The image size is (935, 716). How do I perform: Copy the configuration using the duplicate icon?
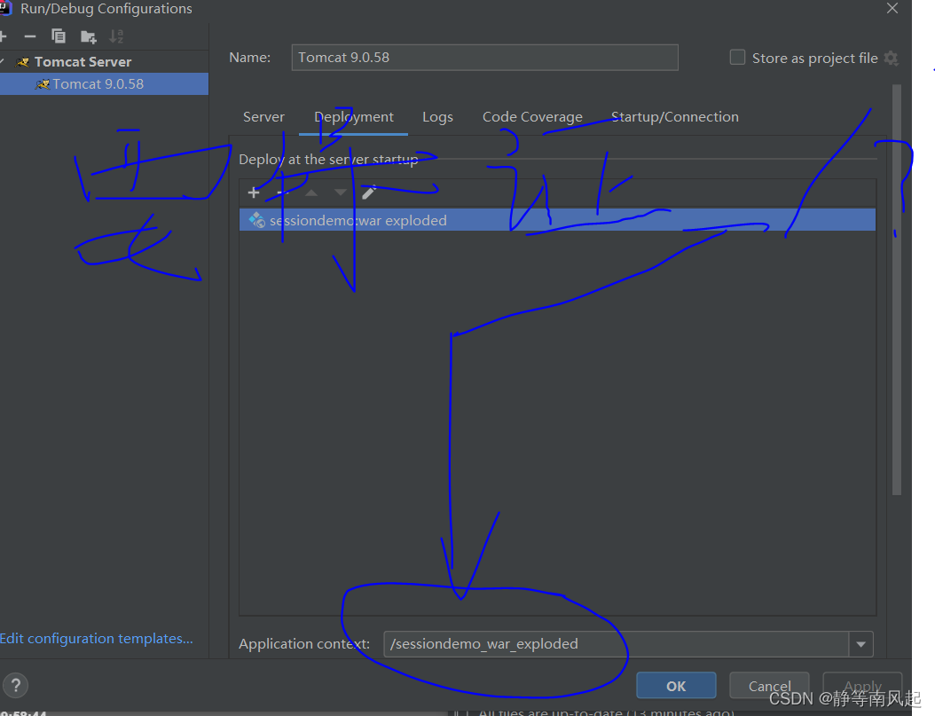59,37
